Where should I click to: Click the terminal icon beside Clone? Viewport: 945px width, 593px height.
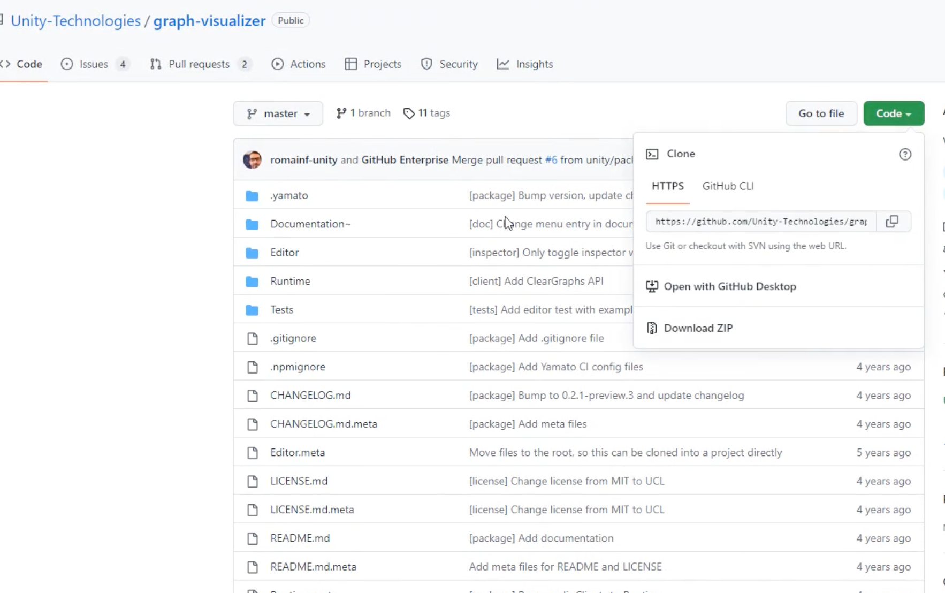[x=652, y=154]
